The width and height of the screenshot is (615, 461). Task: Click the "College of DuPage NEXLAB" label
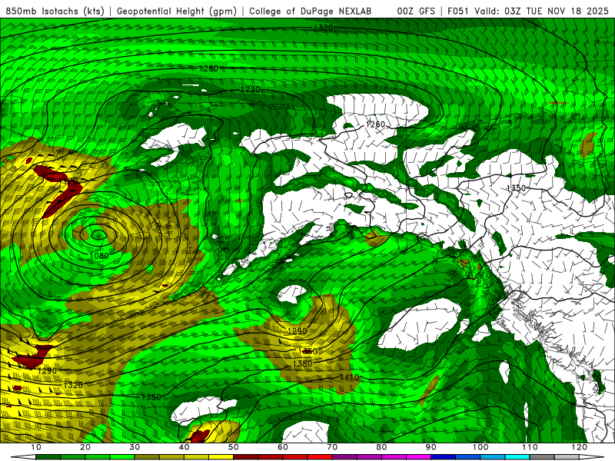[x=310, y=11]
